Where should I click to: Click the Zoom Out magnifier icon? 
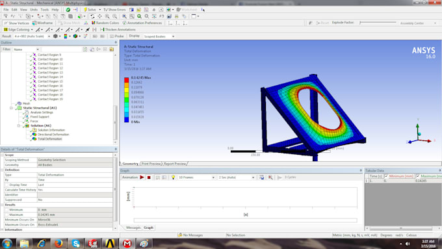(114, 16)
